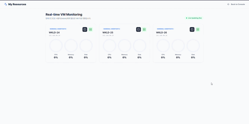Select the WKLD-26 Memory gauge ring
The image size is (249, 124).
click(x=178, y=45)
